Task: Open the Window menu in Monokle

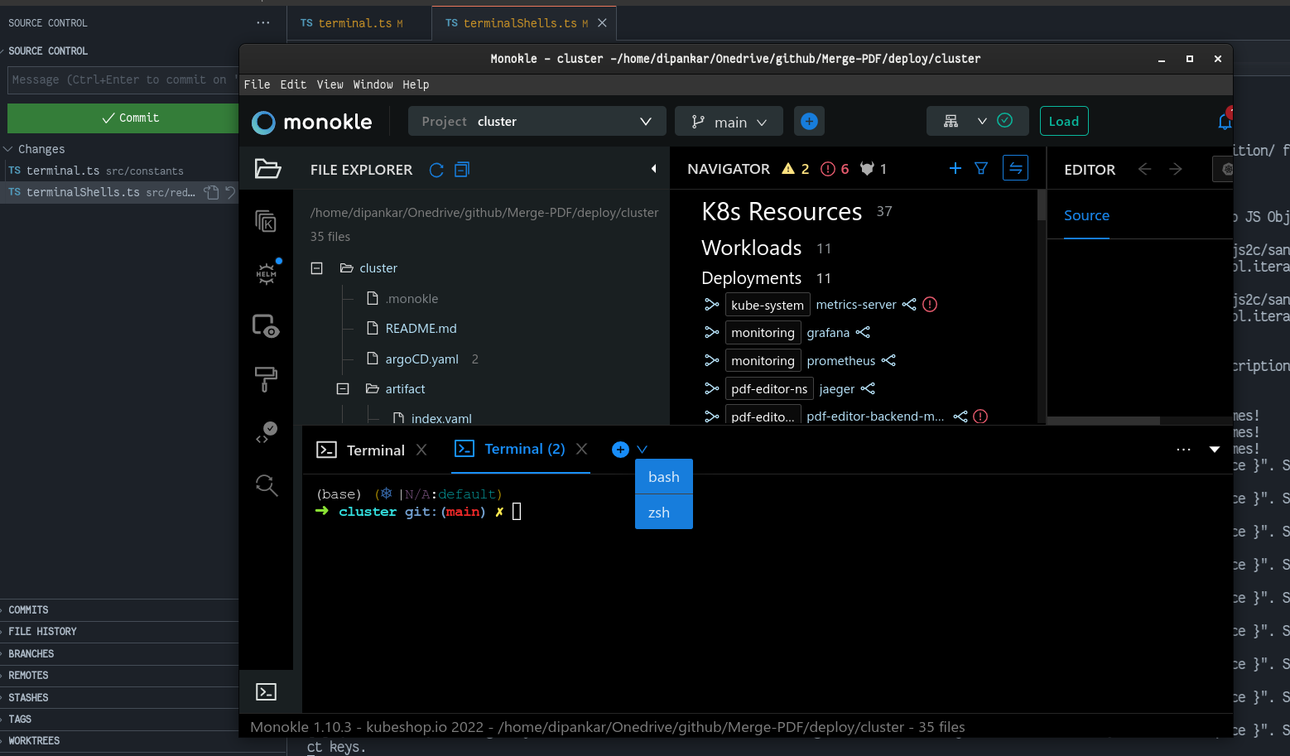Action: 373,84
